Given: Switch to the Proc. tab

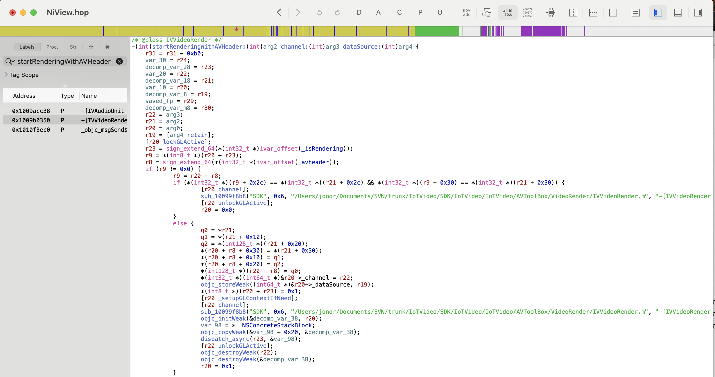Looking at the screenshot, I should (x=52, y=47).
